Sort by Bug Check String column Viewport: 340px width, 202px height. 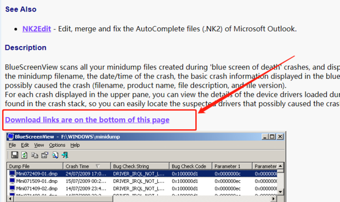[140, 166]
